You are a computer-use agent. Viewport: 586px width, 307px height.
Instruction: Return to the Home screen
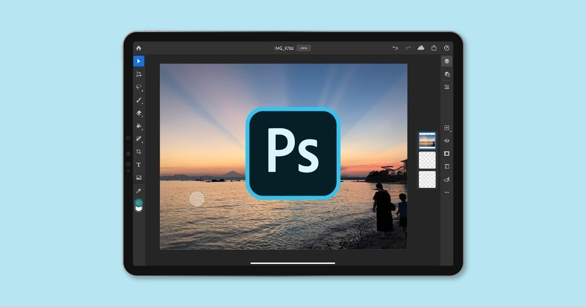(x=138, y=47)
